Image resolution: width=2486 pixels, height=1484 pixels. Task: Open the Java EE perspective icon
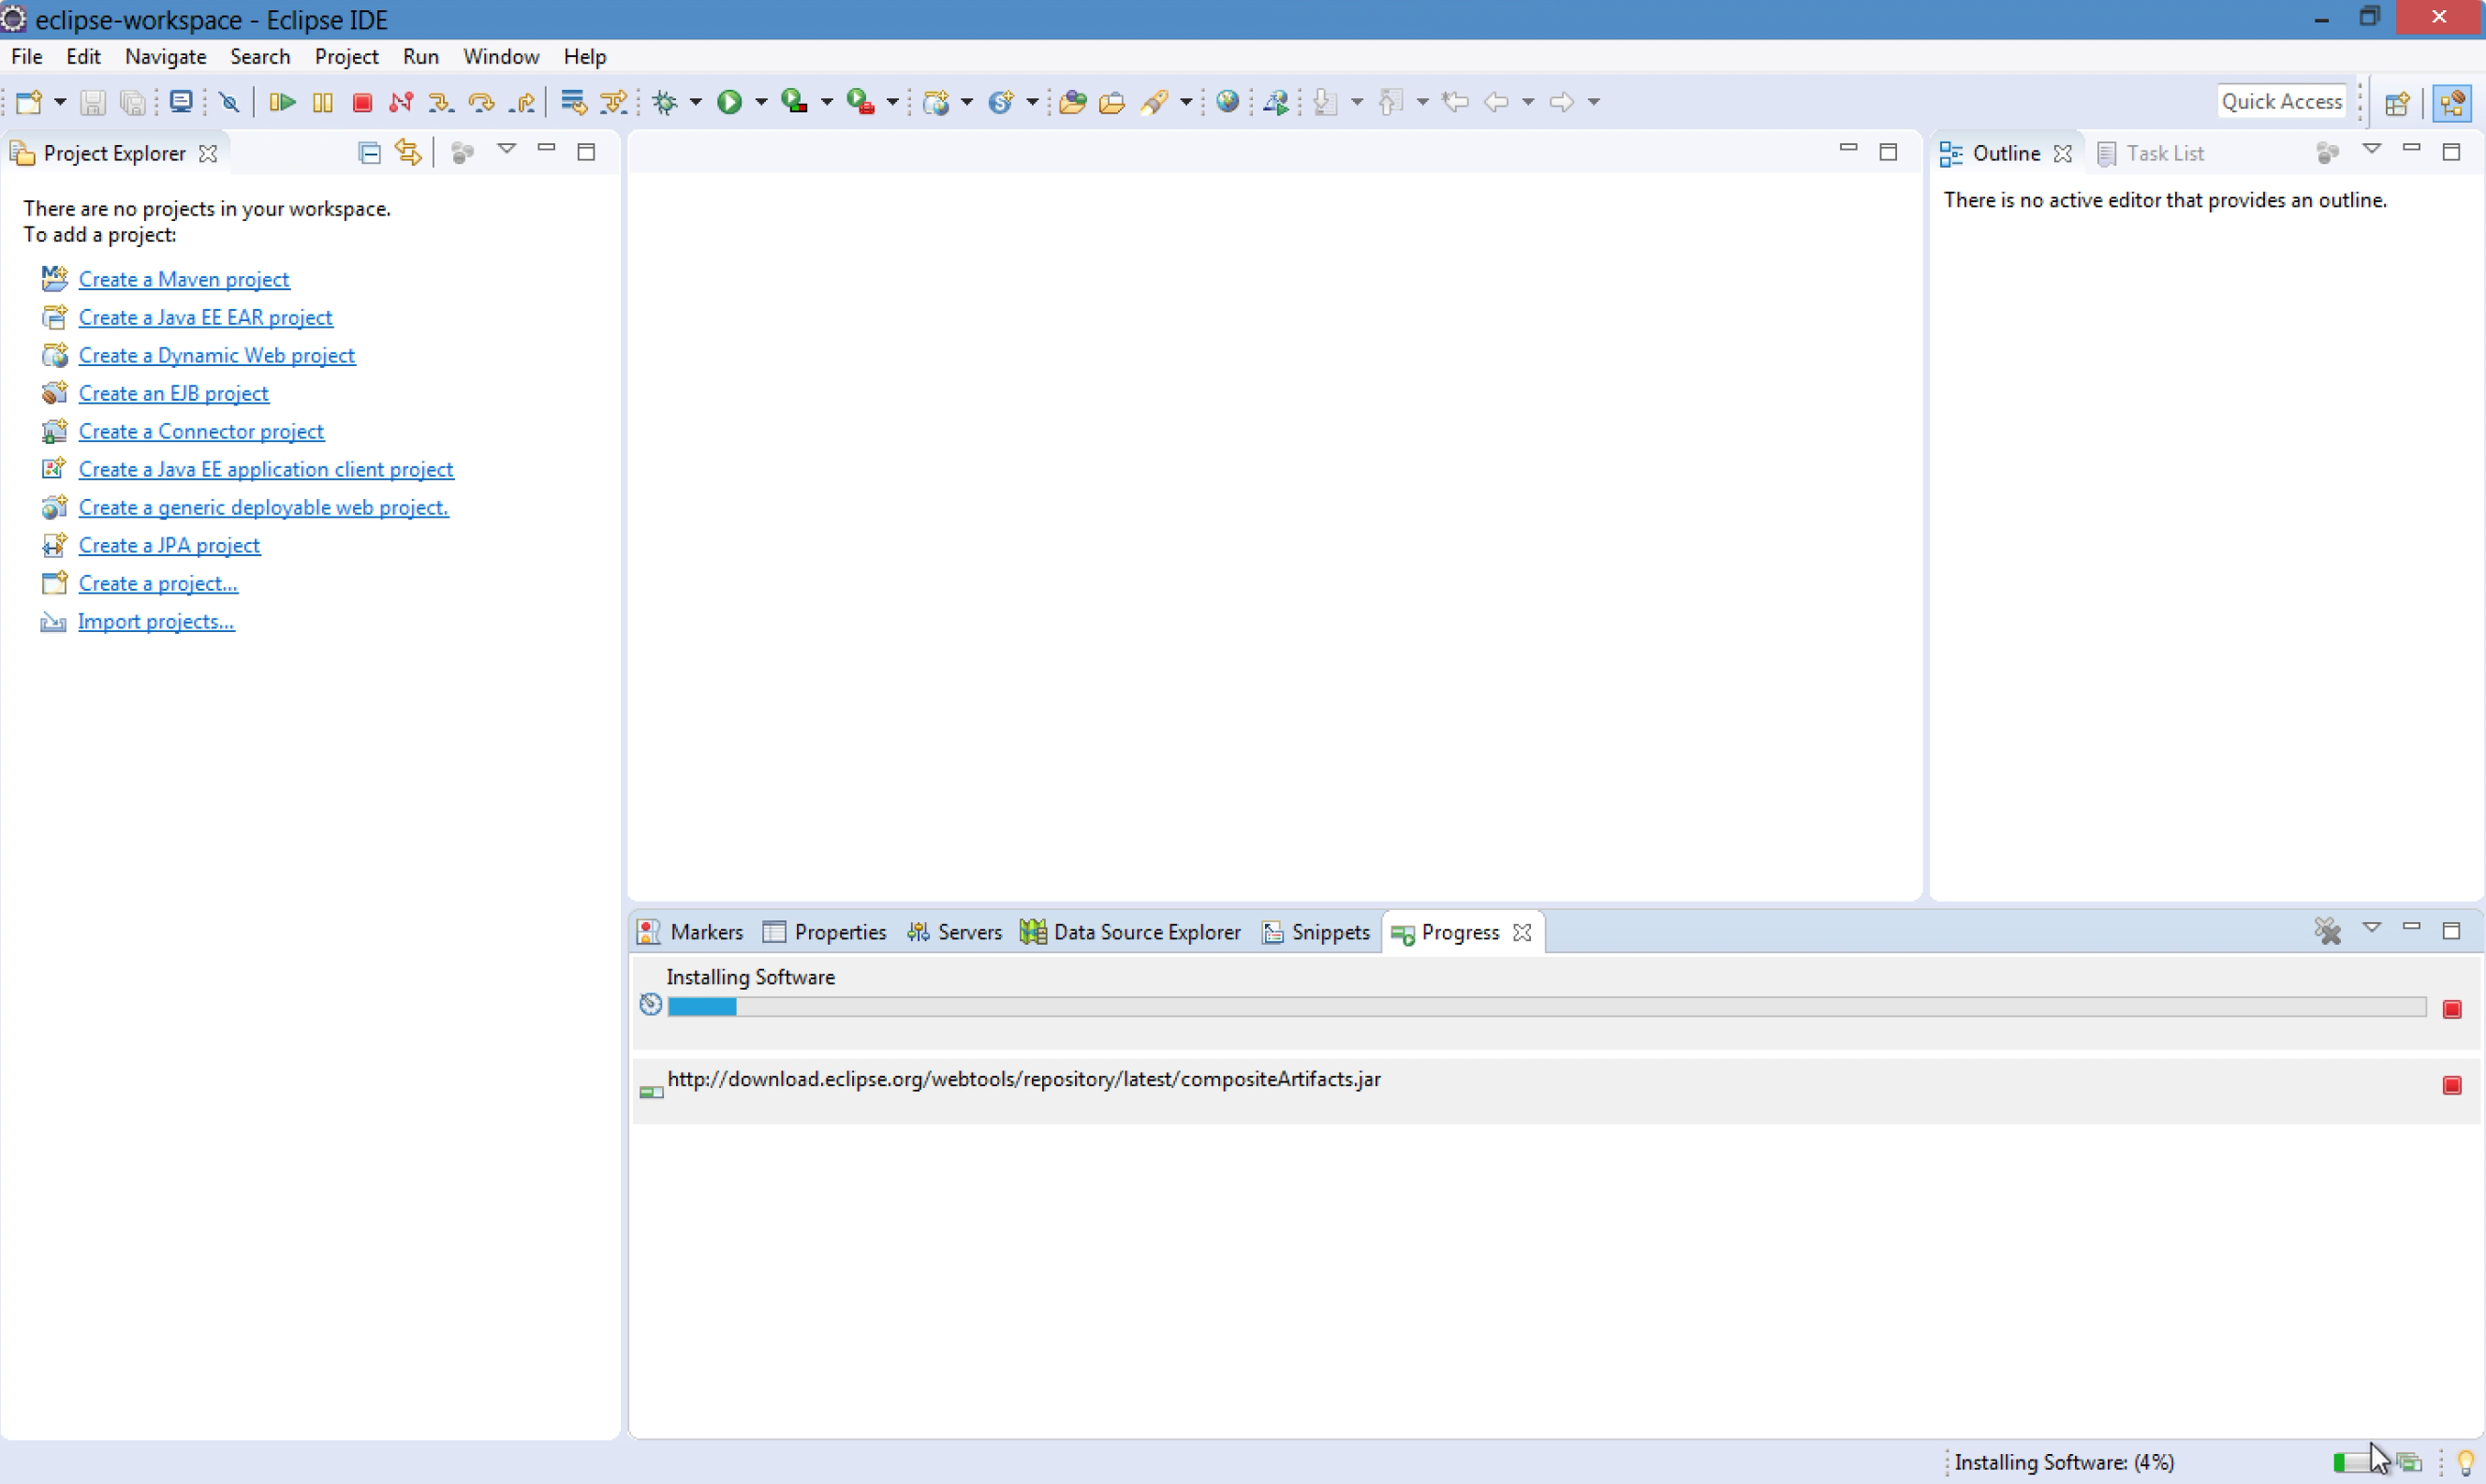click(2452, 103)
